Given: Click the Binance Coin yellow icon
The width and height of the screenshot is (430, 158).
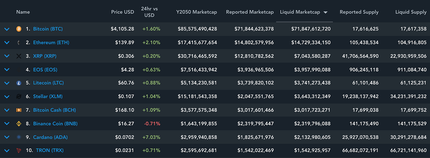Looking at the screenshot, I should [19, 124].
